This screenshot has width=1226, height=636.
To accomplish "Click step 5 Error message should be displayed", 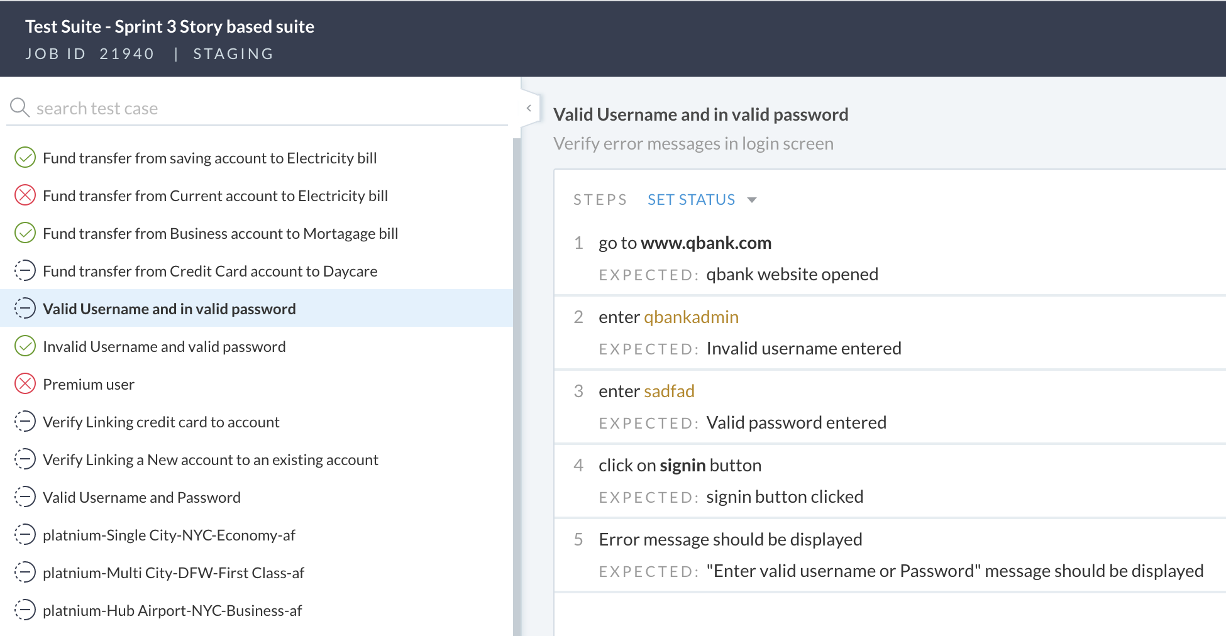I will [730, 540].
